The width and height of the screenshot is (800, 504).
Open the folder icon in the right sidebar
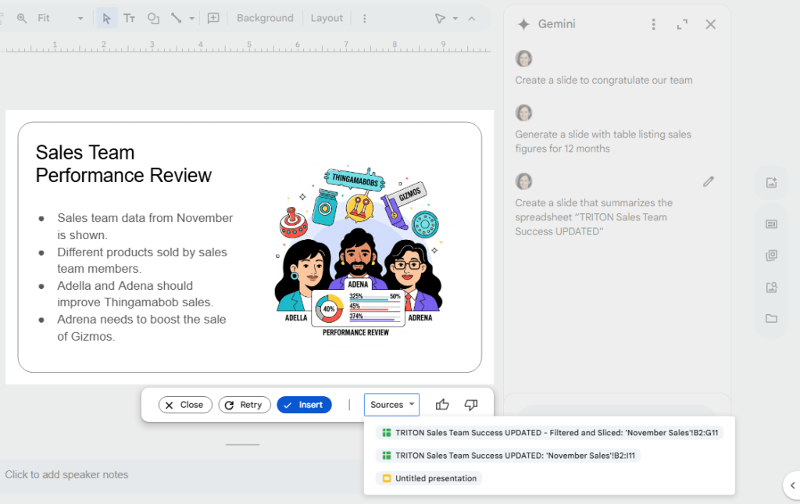pyautogui.click(x=772, y=318)
